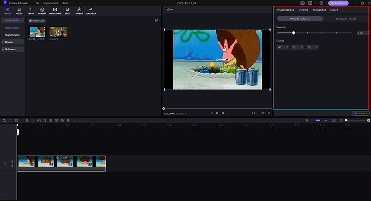
Task: Select Rampa di velocità mode
Action: point(345,19)
